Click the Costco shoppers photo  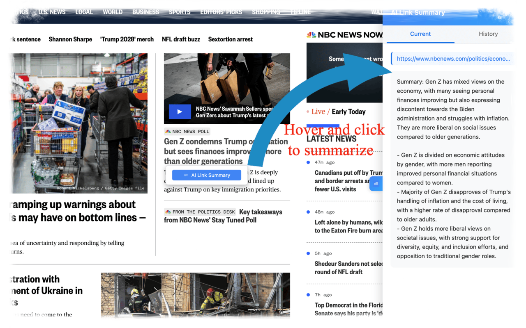pos(79,123)
